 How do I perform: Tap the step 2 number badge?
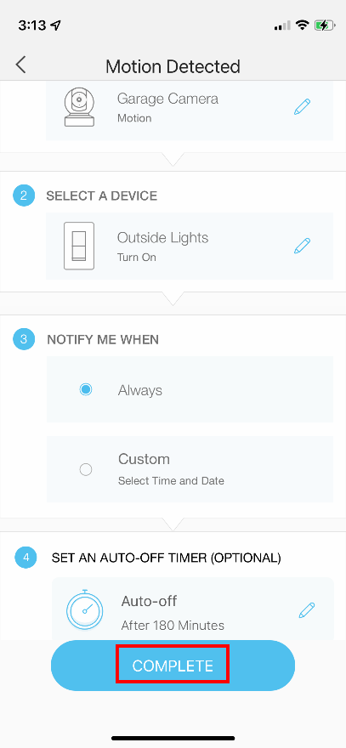click(24, 195)
